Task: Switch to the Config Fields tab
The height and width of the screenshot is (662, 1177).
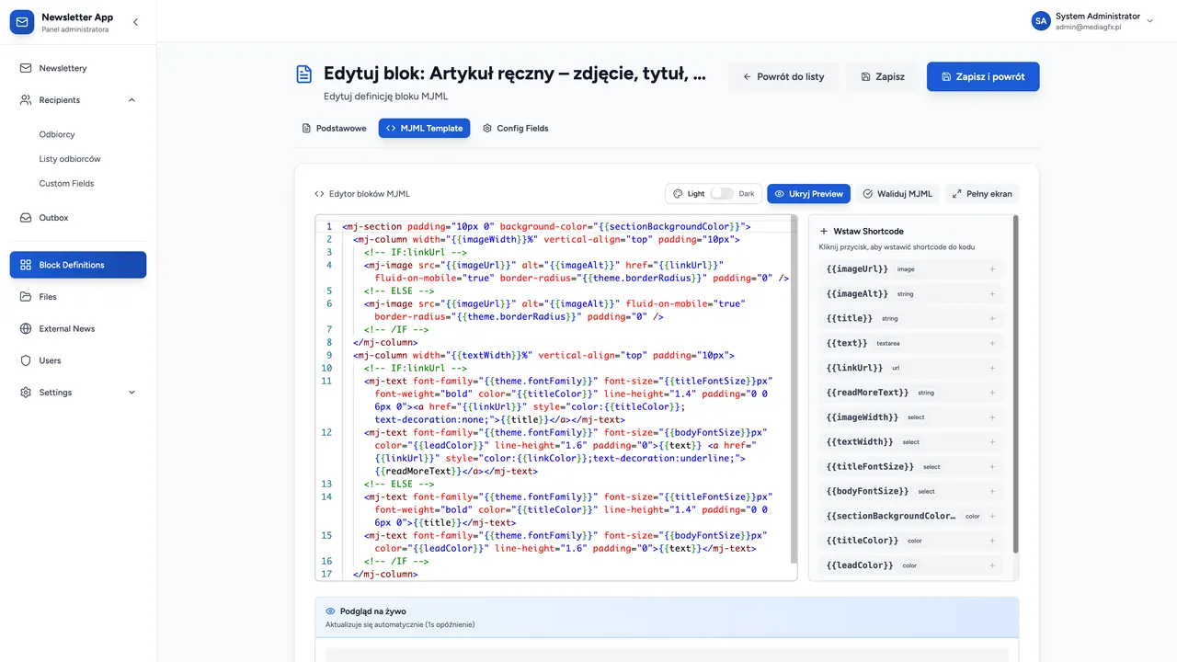Action: coord(515,129)
